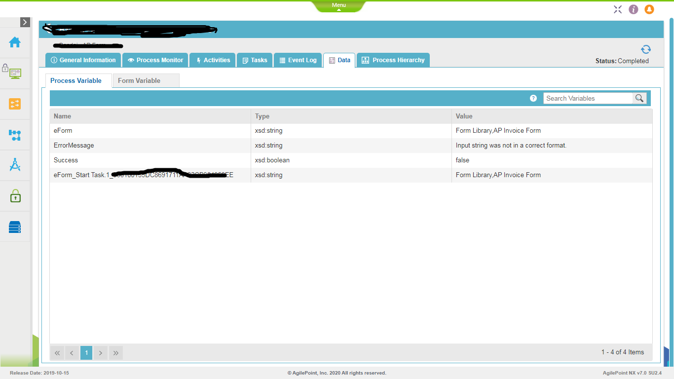674x379 pixels.
Task: Switch to the Event Log tab
Action: 298,60
